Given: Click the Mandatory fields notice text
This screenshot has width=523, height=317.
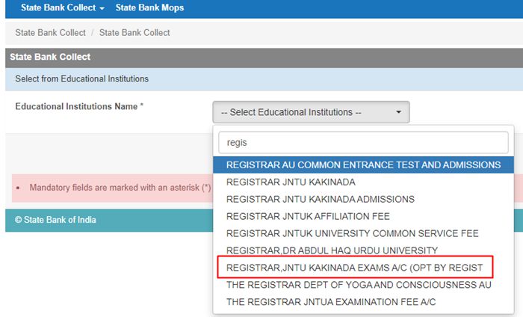Looking at the screenshot, I should (x=120, y=188).
